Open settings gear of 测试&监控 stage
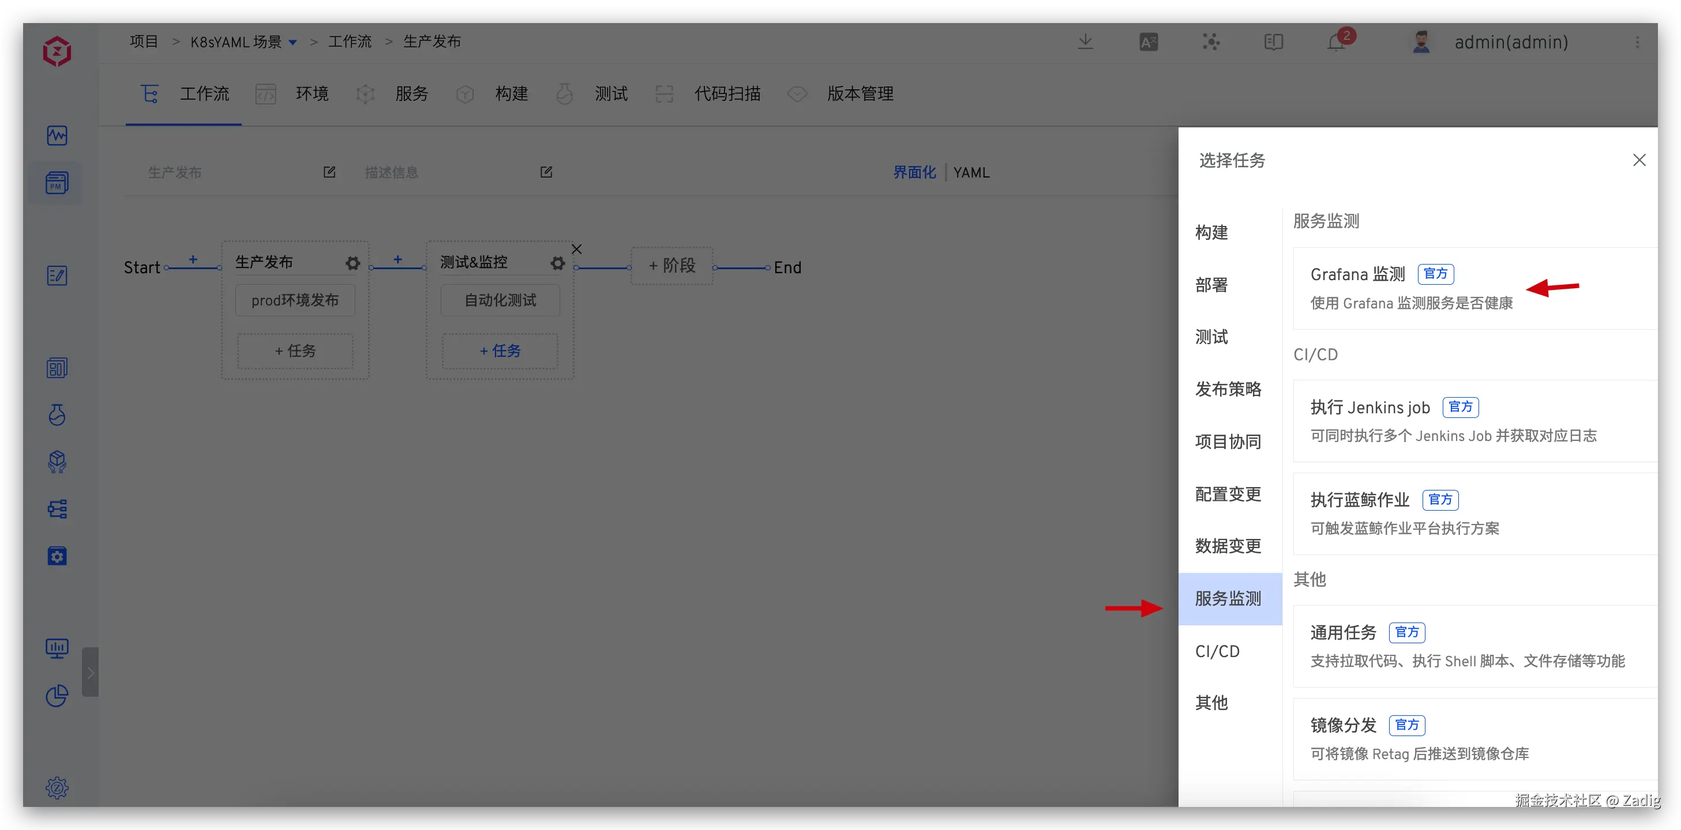 pyautogui.click(x=557, y=263)
